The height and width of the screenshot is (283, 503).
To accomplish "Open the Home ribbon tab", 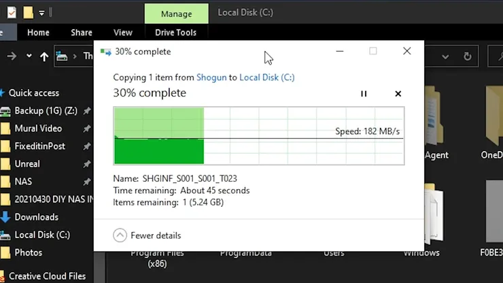I will pyautogui.click(x=38, y=33).
